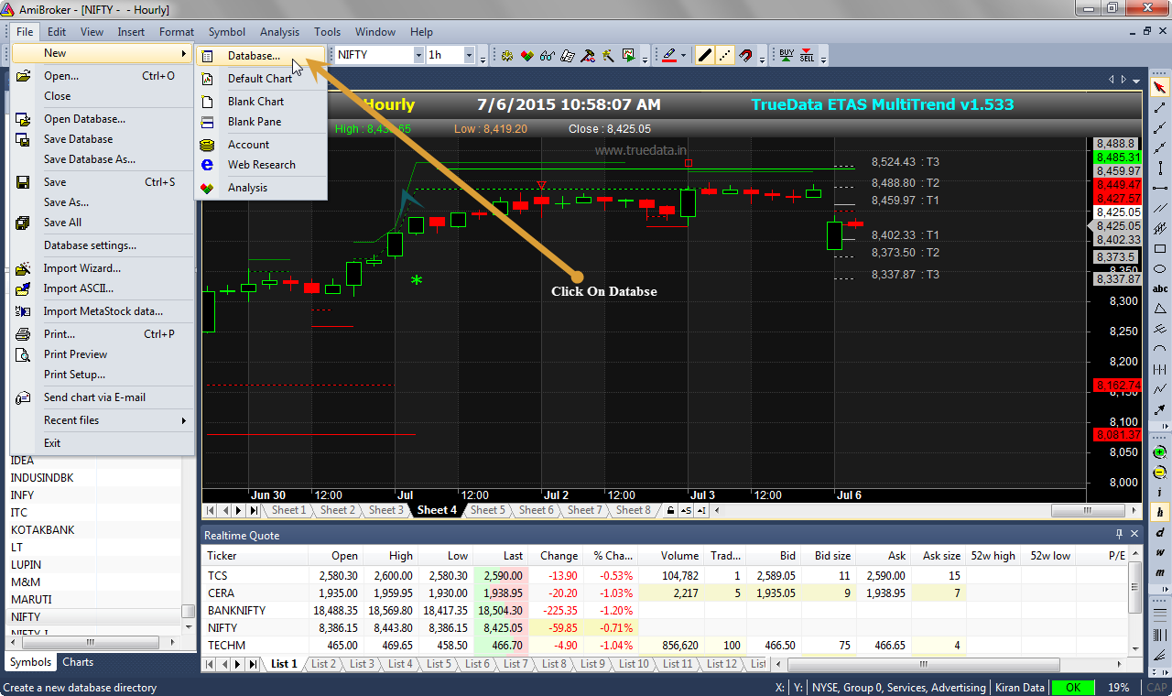
Task: Select the vertical line drawing tool
Action: coord(1160,167)
